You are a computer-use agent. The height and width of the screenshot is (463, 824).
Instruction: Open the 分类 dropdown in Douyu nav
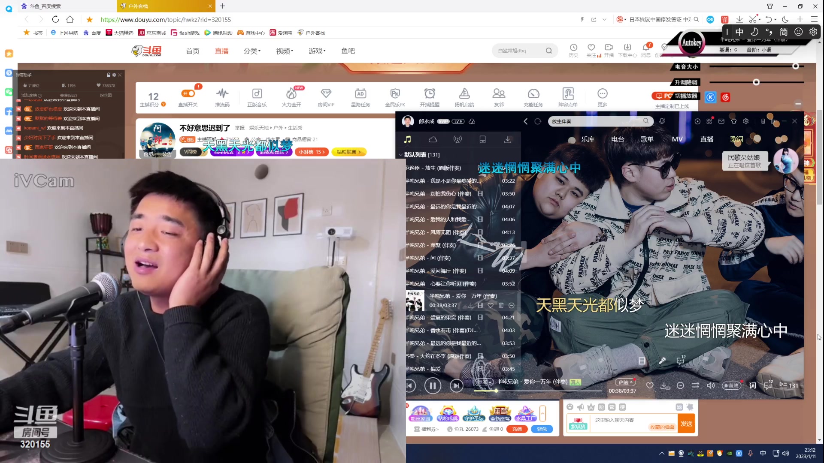(x=252, y=51)
